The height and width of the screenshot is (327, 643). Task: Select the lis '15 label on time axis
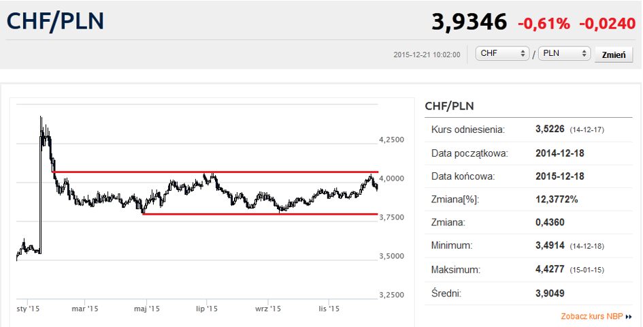pyautogui.click(x=329, y=309)
